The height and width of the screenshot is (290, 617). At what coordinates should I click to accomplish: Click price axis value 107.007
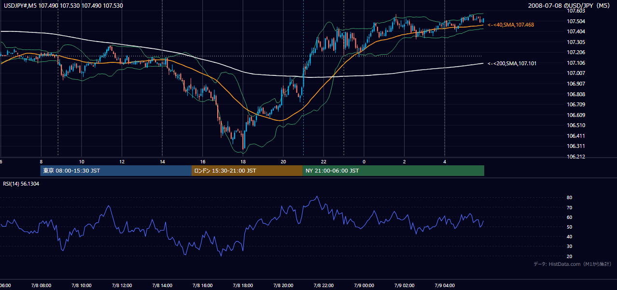click(x=576, y=73)
